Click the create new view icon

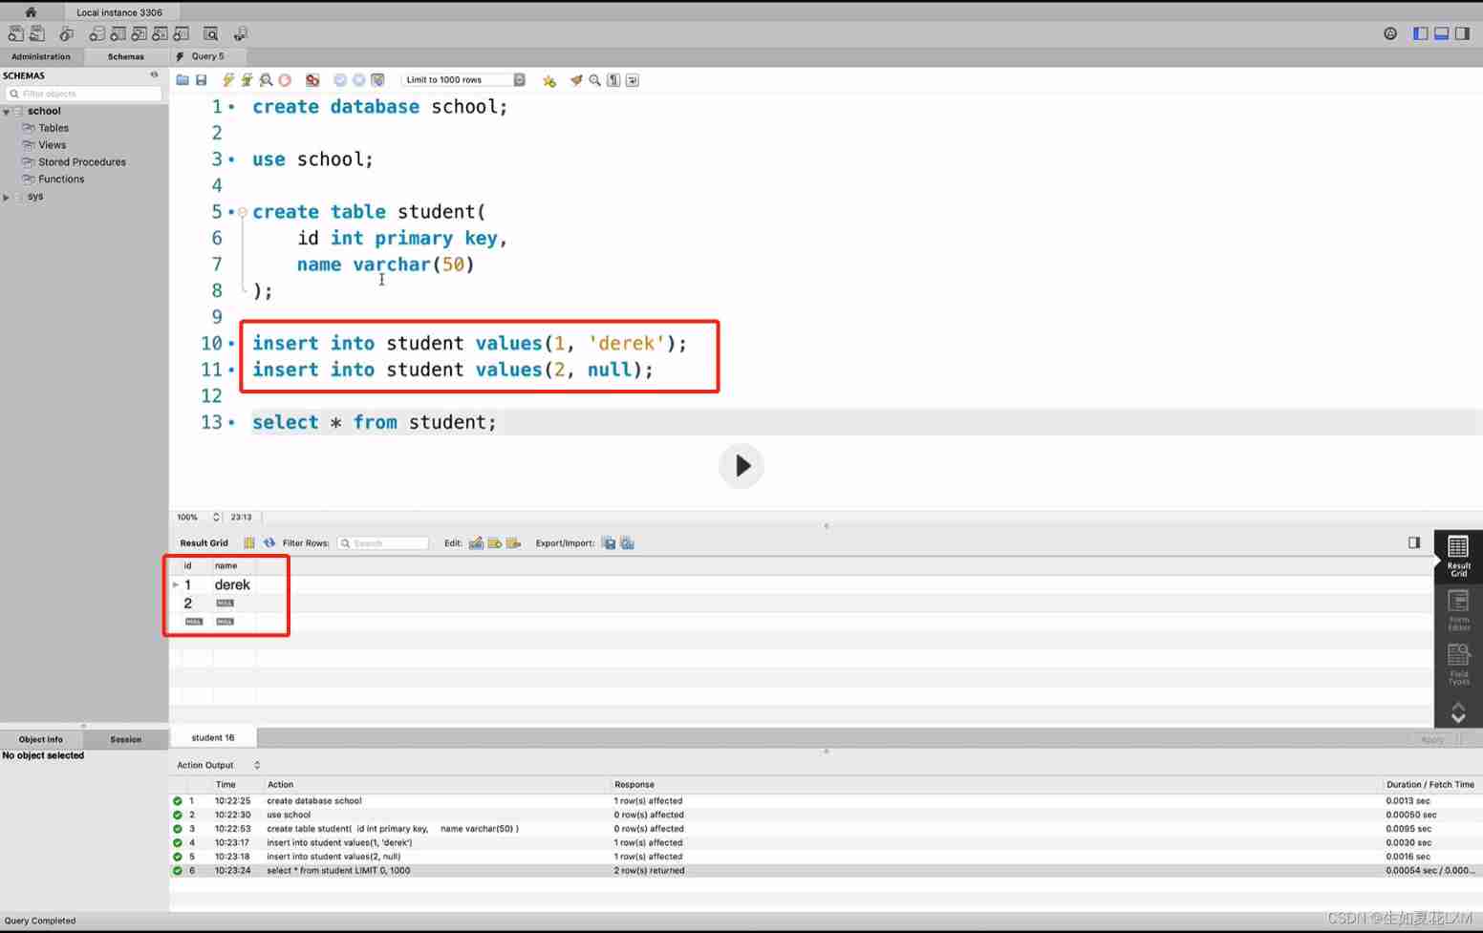[x=139, y=34]
